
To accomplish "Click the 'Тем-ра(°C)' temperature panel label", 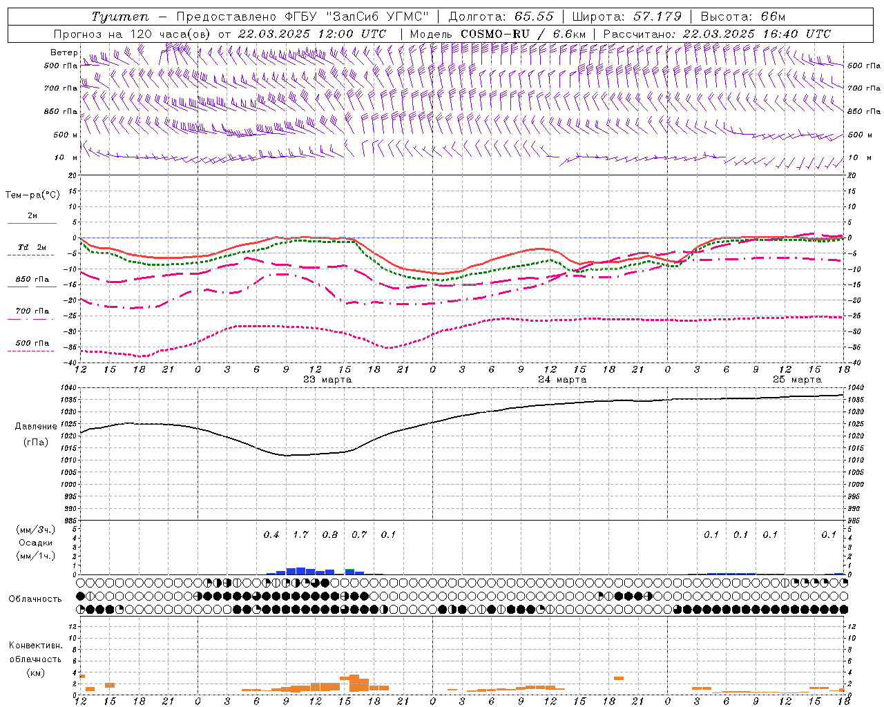I will point(32,195).
